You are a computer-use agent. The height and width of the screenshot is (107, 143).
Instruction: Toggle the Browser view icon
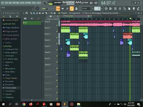coord(125,9)
